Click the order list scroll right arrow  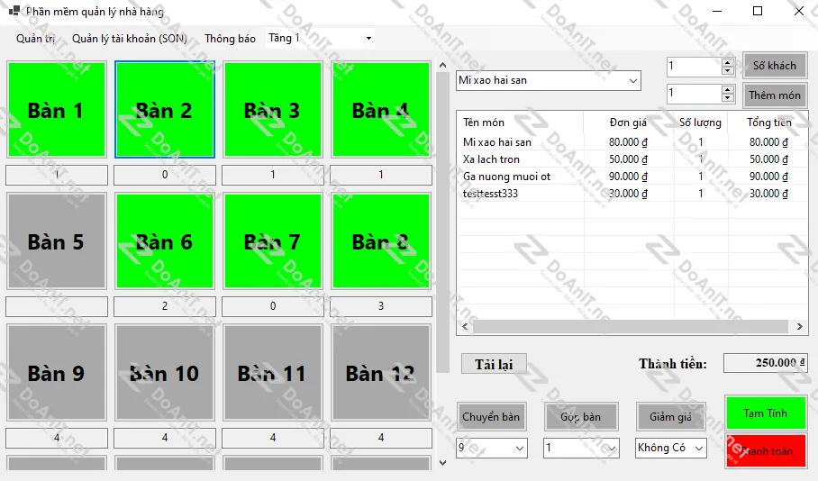point(800,327)
